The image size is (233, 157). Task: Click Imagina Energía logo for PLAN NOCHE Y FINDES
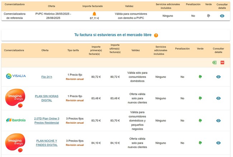tap(15, 143)
